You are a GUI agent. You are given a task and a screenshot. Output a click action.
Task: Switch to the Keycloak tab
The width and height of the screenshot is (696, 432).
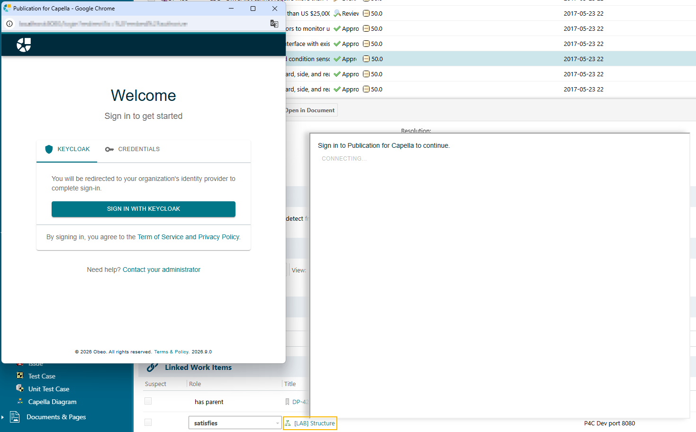pos(67,149)
